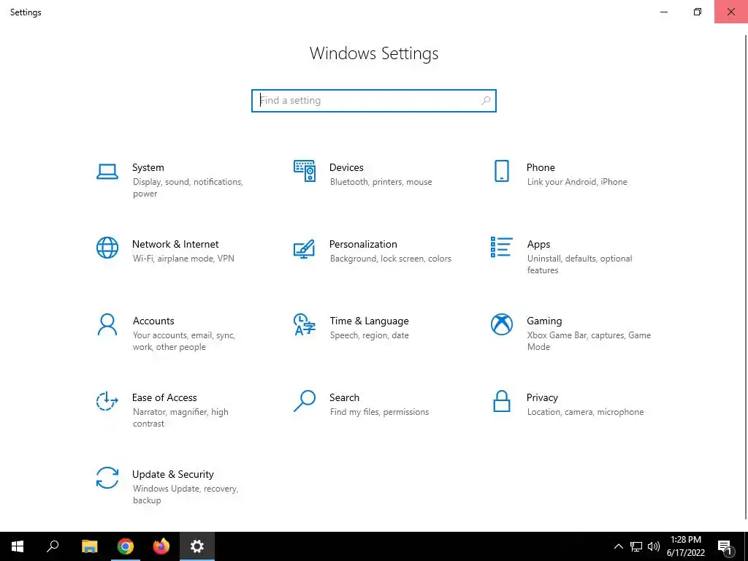Click "Display, sound, notifications, power" text
The height and width of the screenshot is (561, 748).
tap(188, 188)
